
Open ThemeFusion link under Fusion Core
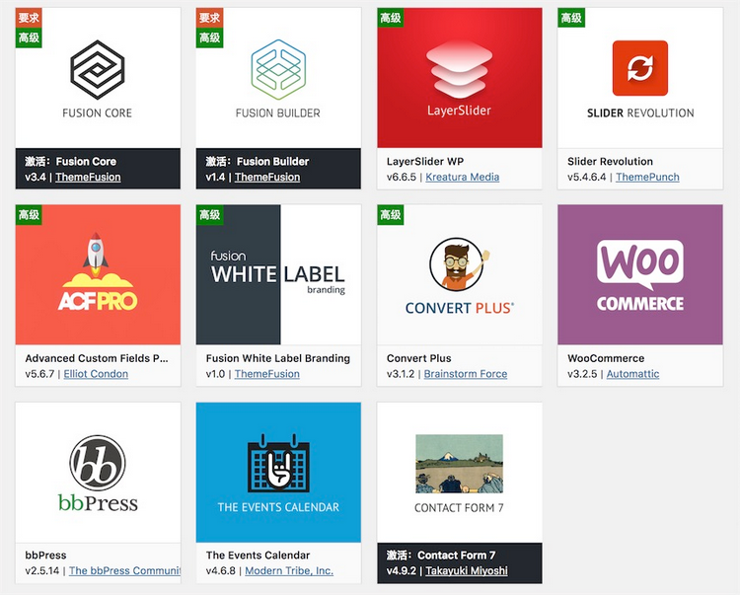tap(88, 177)
